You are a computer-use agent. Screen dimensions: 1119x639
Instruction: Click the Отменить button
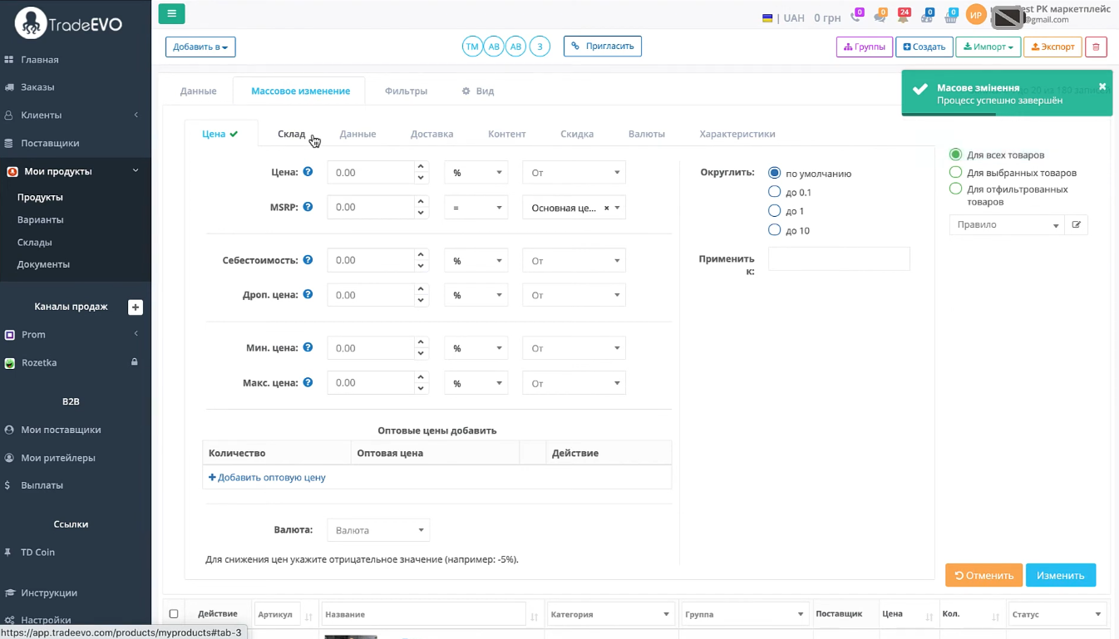click(983, 575)
